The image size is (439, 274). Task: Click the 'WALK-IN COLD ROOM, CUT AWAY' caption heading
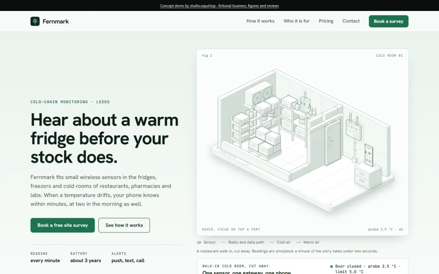(x=236, y=266)
